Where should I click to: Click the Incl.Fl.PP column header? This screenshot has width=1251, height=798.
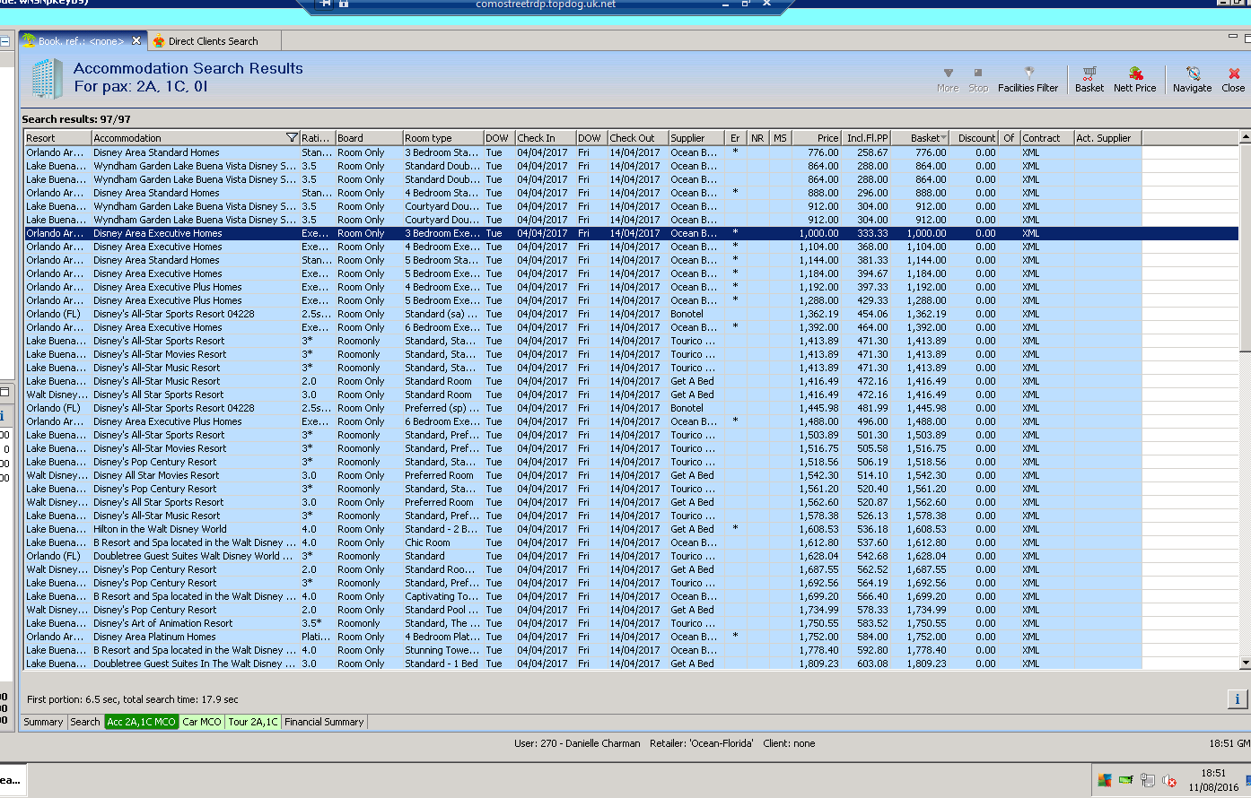[x=866, y=138]
